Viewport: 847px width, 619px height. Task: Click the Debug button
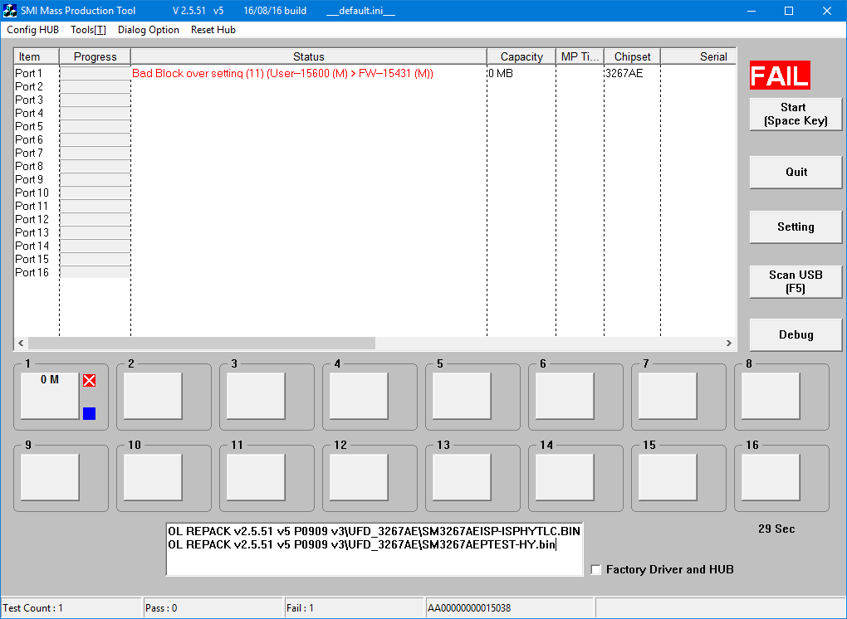pyautogui.click(x=796, y=334)
